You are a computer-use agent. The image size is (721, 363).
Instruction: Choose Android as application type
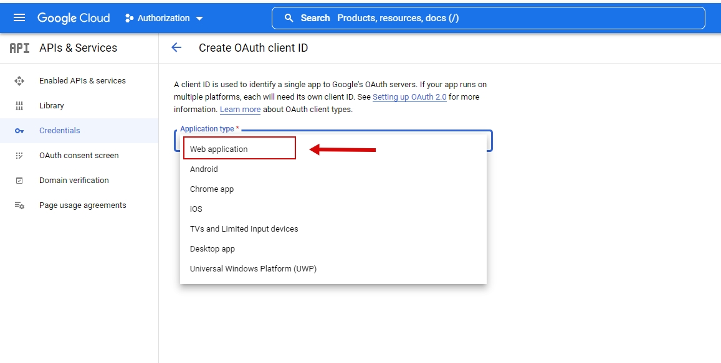coord(204,169)
